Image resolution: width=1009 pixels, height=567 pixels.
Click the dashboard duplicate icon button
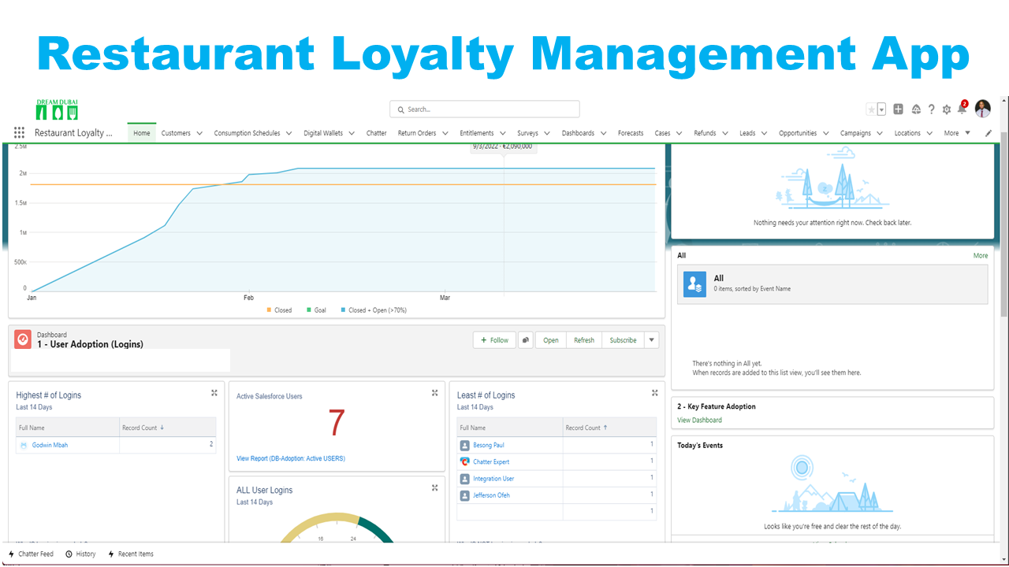tap(526, 340)
